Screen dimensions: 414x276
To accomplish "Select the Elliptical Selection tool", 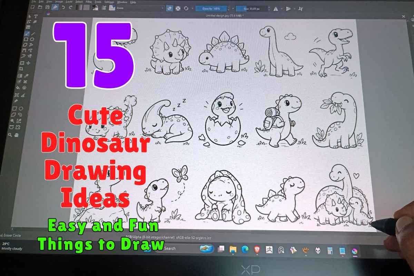I will [21, 108].
